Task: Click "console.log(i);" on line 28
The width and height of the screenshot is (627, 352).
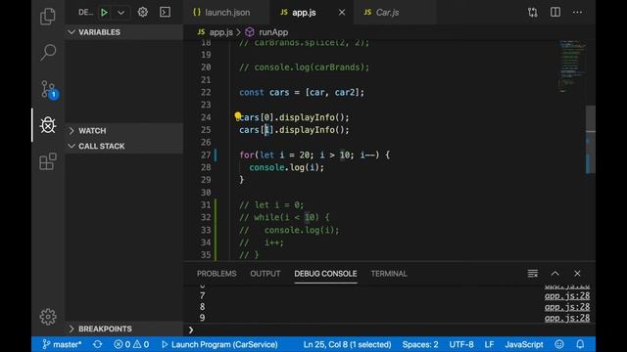Action: (286, 167)
